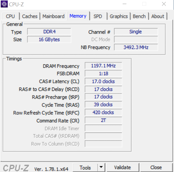Open the Mainboard tab
This screenshot has width=174, height=172.
[54, 16]
